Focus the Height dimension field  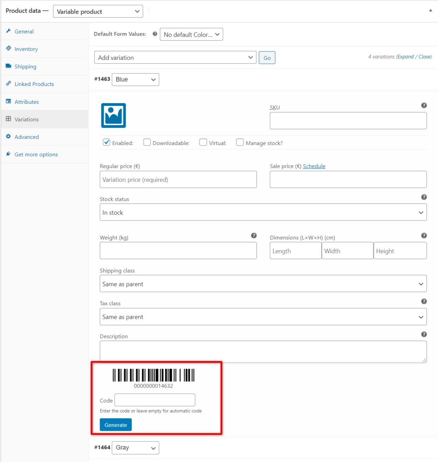[x=400, y=251]
